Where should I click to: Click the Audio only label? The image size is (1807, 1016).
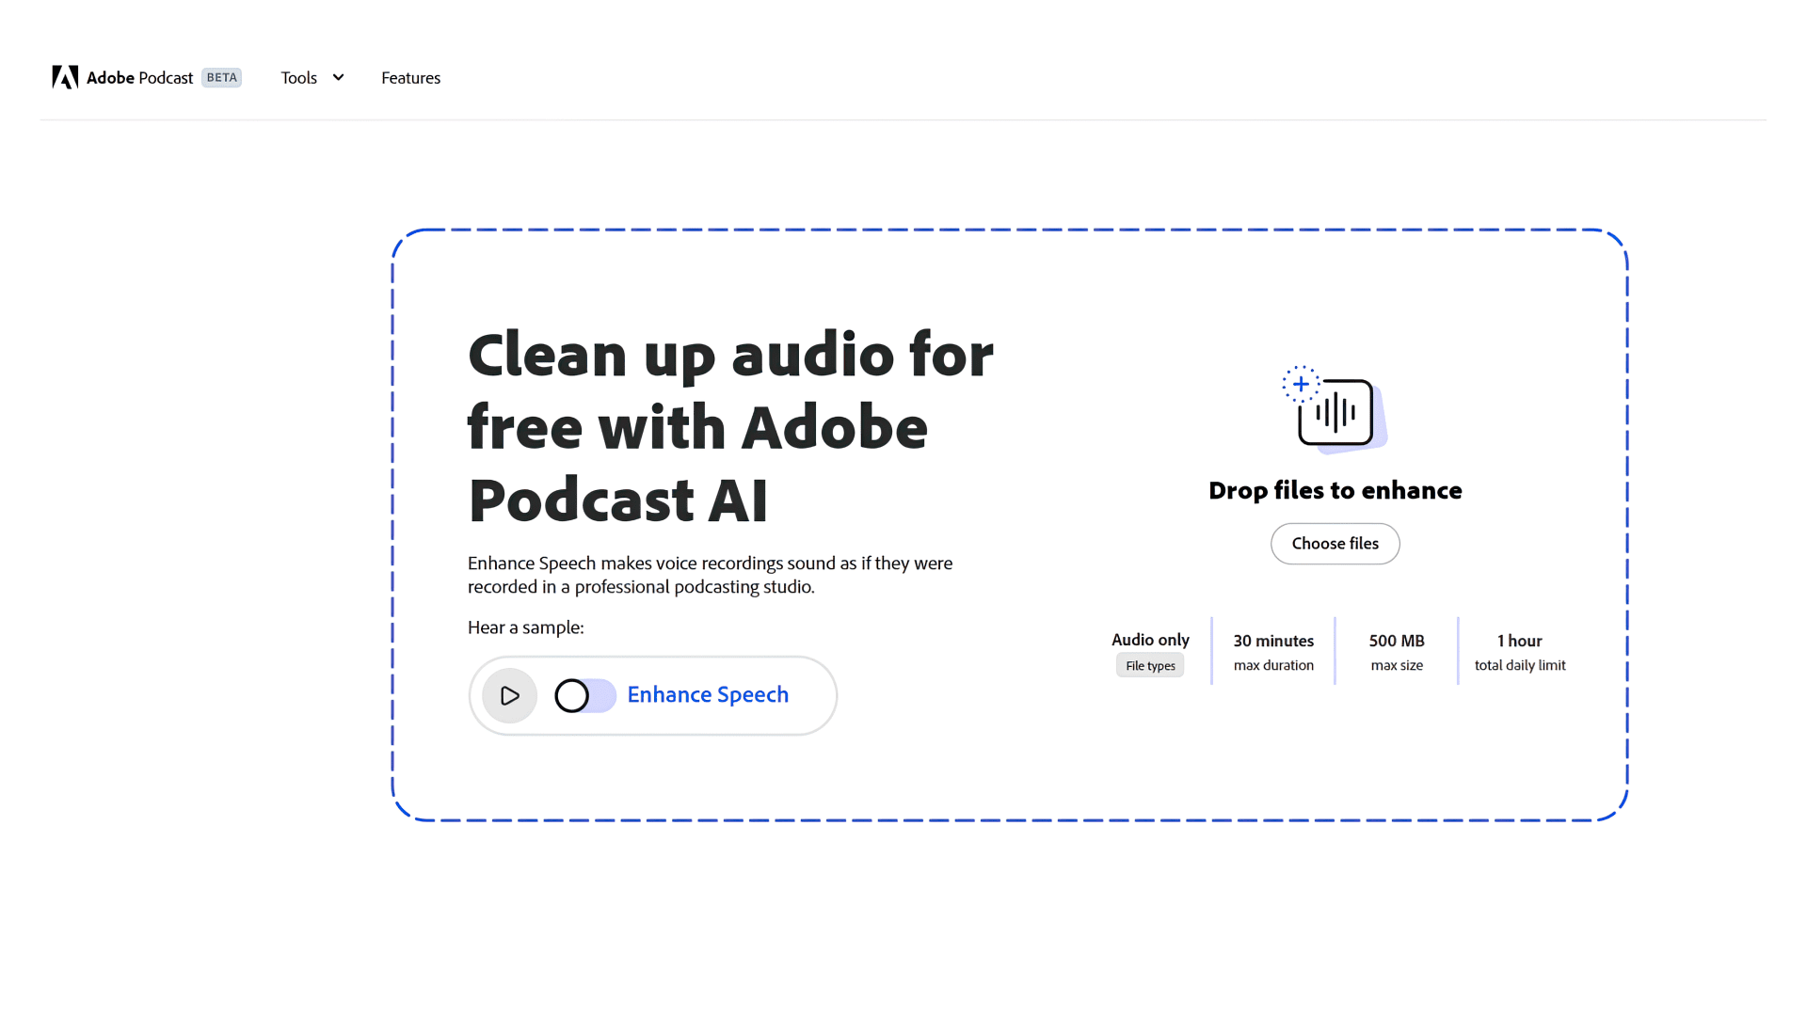click(1150, 640)
